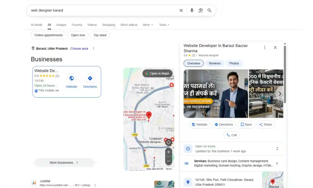Apply Online appointments filter chip
This screenshot has height=188, width=313.
tap(49, 35)
